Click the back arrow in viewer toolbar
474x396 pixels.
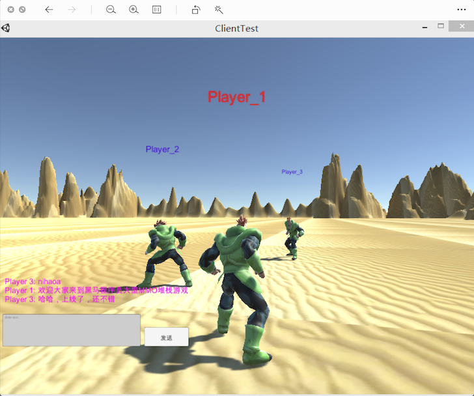click(x=49, y=10)
